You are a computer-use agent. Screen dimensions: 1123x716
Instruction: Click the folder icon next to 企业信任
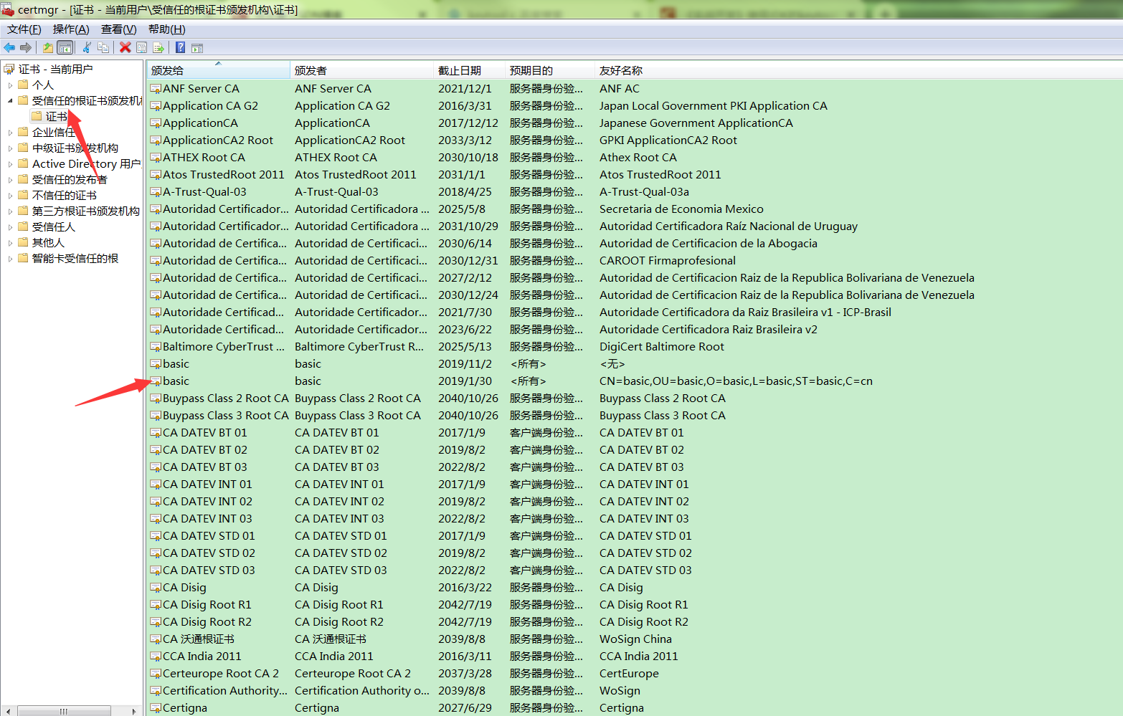click(23, 132)
